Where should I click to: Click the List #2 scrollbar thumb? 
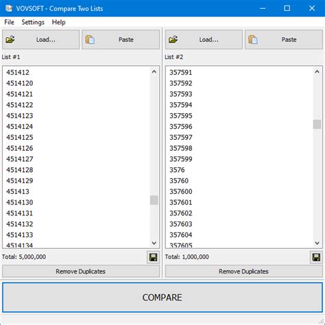[x=317, y=124]
